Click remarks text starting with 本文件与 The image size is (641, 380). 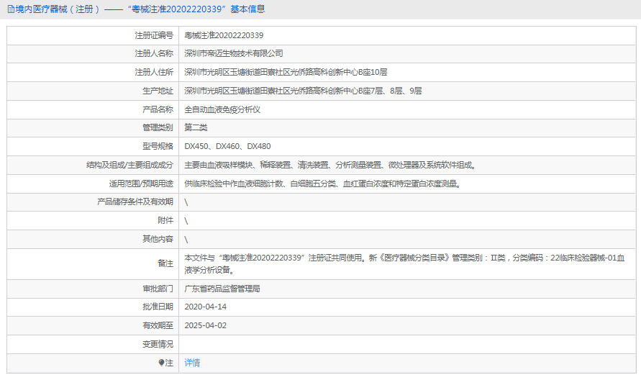(x=405, y=264)
